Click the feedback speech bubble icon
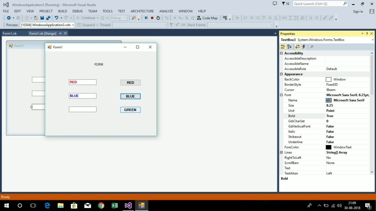The image size is (376, 211). point(275,4)
